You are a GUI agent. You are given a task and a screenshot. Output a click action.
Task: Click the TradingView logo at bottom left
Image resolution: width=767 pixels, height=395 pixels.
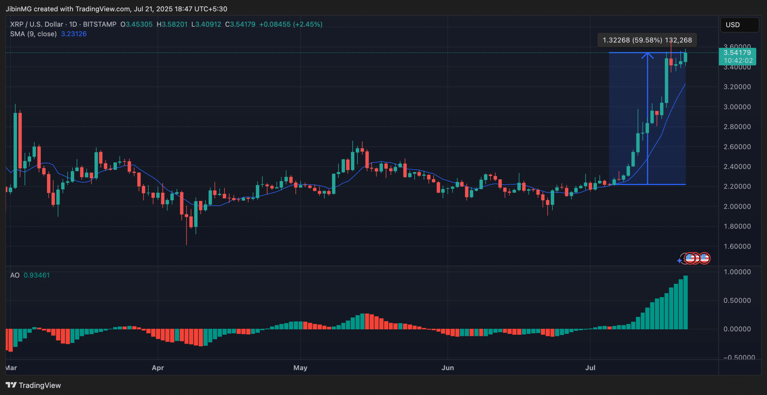tap(33, 385)
